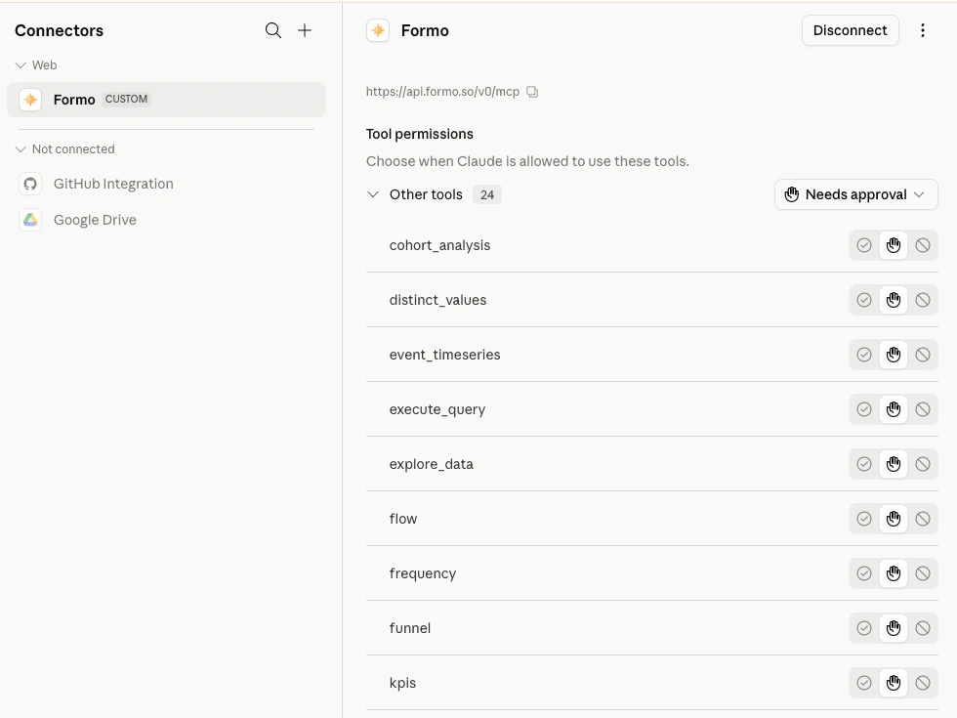Disconnect the Formo connector
This screenshot has width=957, height=718.
[x=850, y=30]
